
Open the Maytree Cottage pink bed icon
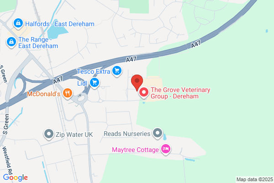(x=166, y=150)
